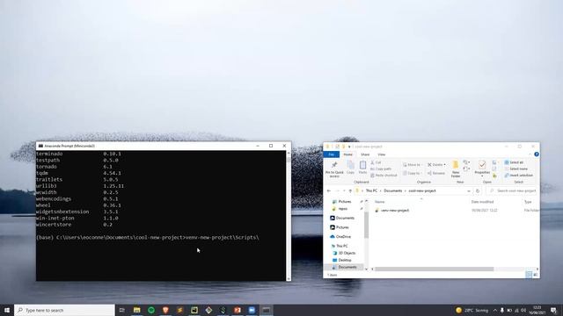The image size is (563, 316).
Task: Switch to the Share ribbon tab
Action: (365, 154)
